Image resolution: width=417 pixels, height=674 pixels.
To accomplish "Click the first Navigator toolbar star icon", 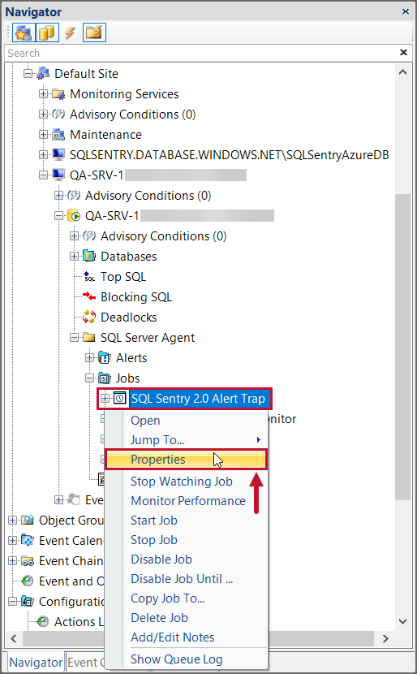I will [x=24, y=32].
